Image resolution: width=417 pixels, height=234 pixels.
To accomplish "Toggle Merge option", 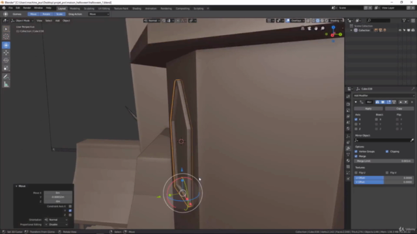I will (x=356, y=156).
